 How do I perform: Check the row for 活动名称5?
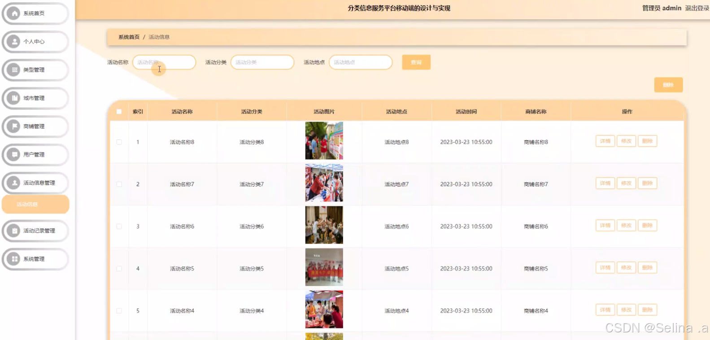(x=119, y=269)
